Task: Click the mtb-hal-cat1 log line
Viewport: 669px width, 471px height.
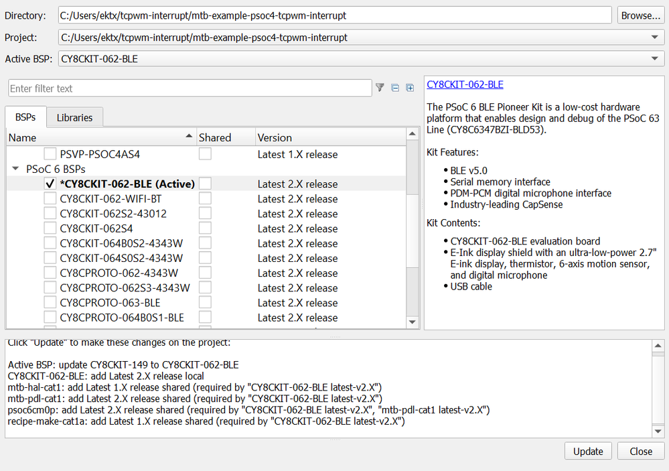Action: 195,387
